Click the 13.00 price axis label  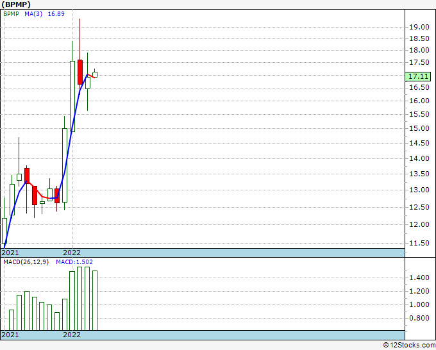pyautogui.click(x=419, y=190)
